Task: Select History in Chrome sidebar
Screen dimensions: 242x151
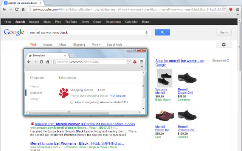Action: (34, 86)
